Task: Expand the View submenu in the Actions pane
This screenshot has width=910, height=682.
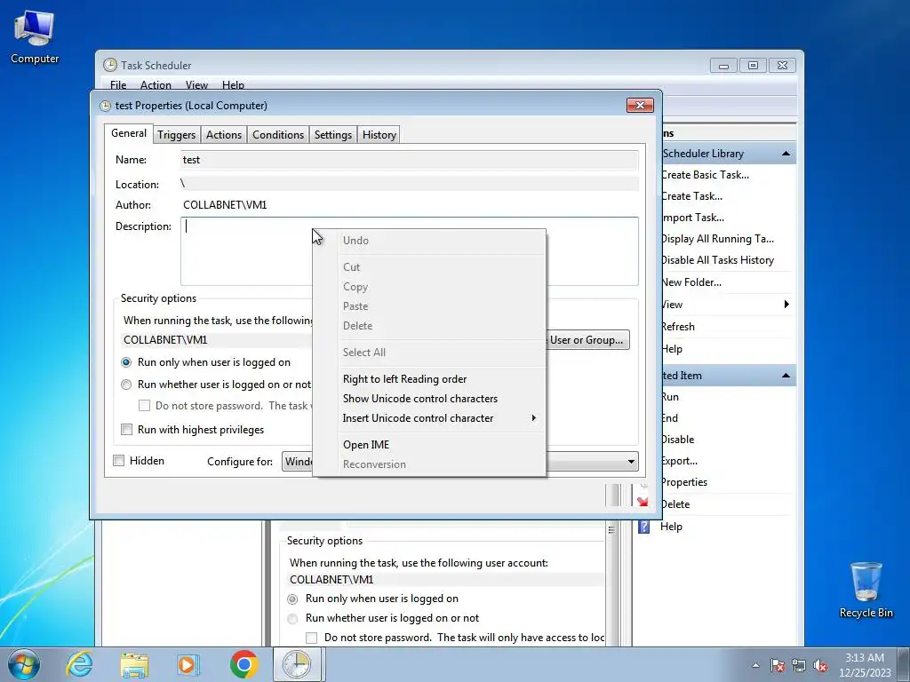Action: (786, 305)
